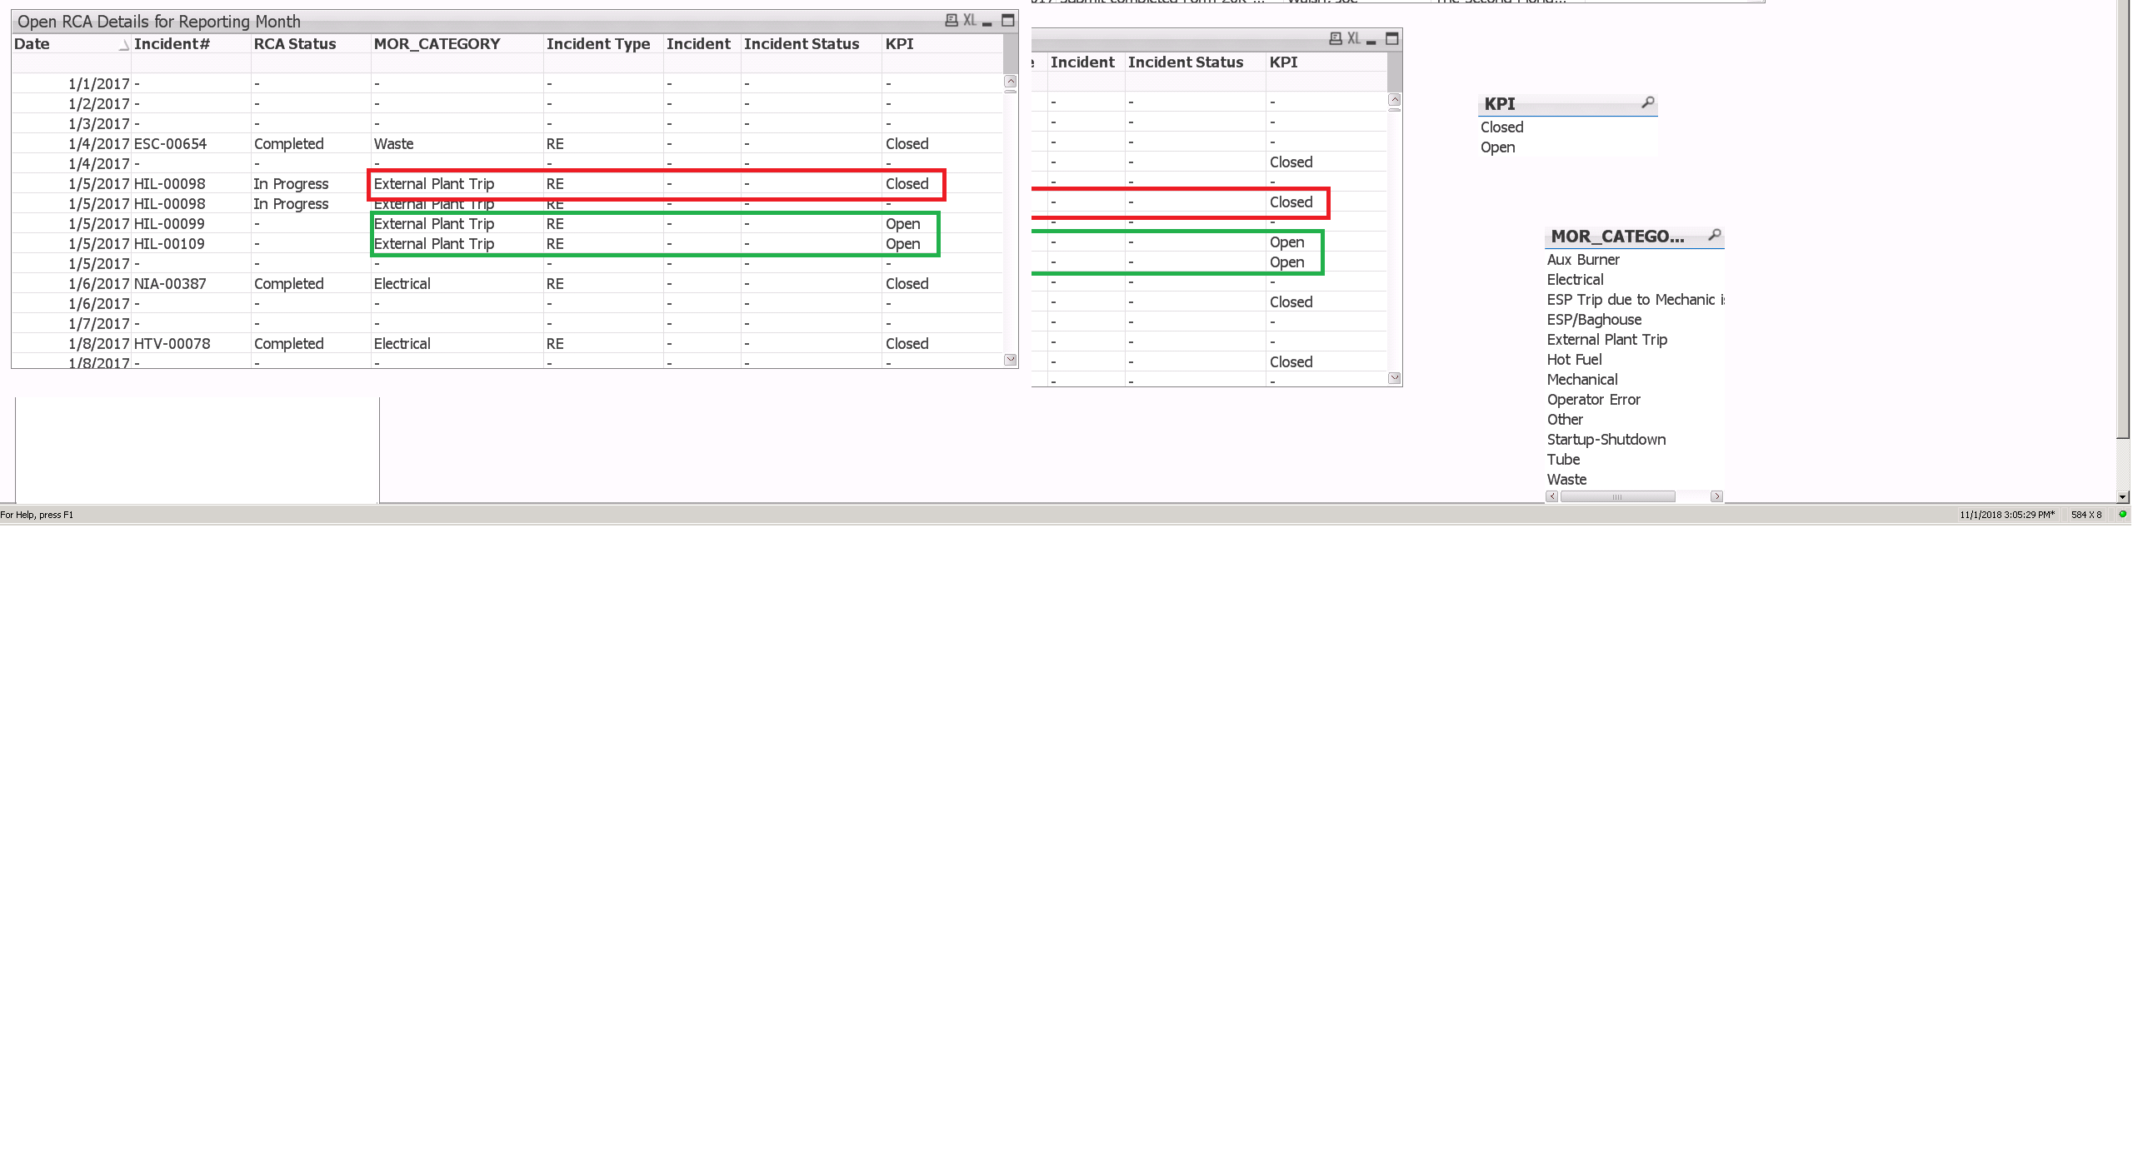Select External Plant Trip category filter
The height and width of the screenshot is (1166, 2133).
tap(1606, 340)
